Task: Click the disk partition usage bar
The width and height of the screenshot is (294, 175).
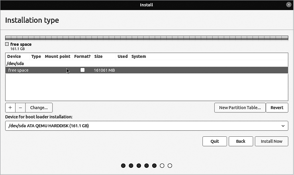Action: (x=147, y=38)
